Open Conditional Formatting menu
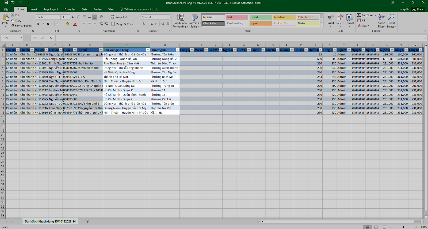428x229 pixels. click(x=180, y=21)
